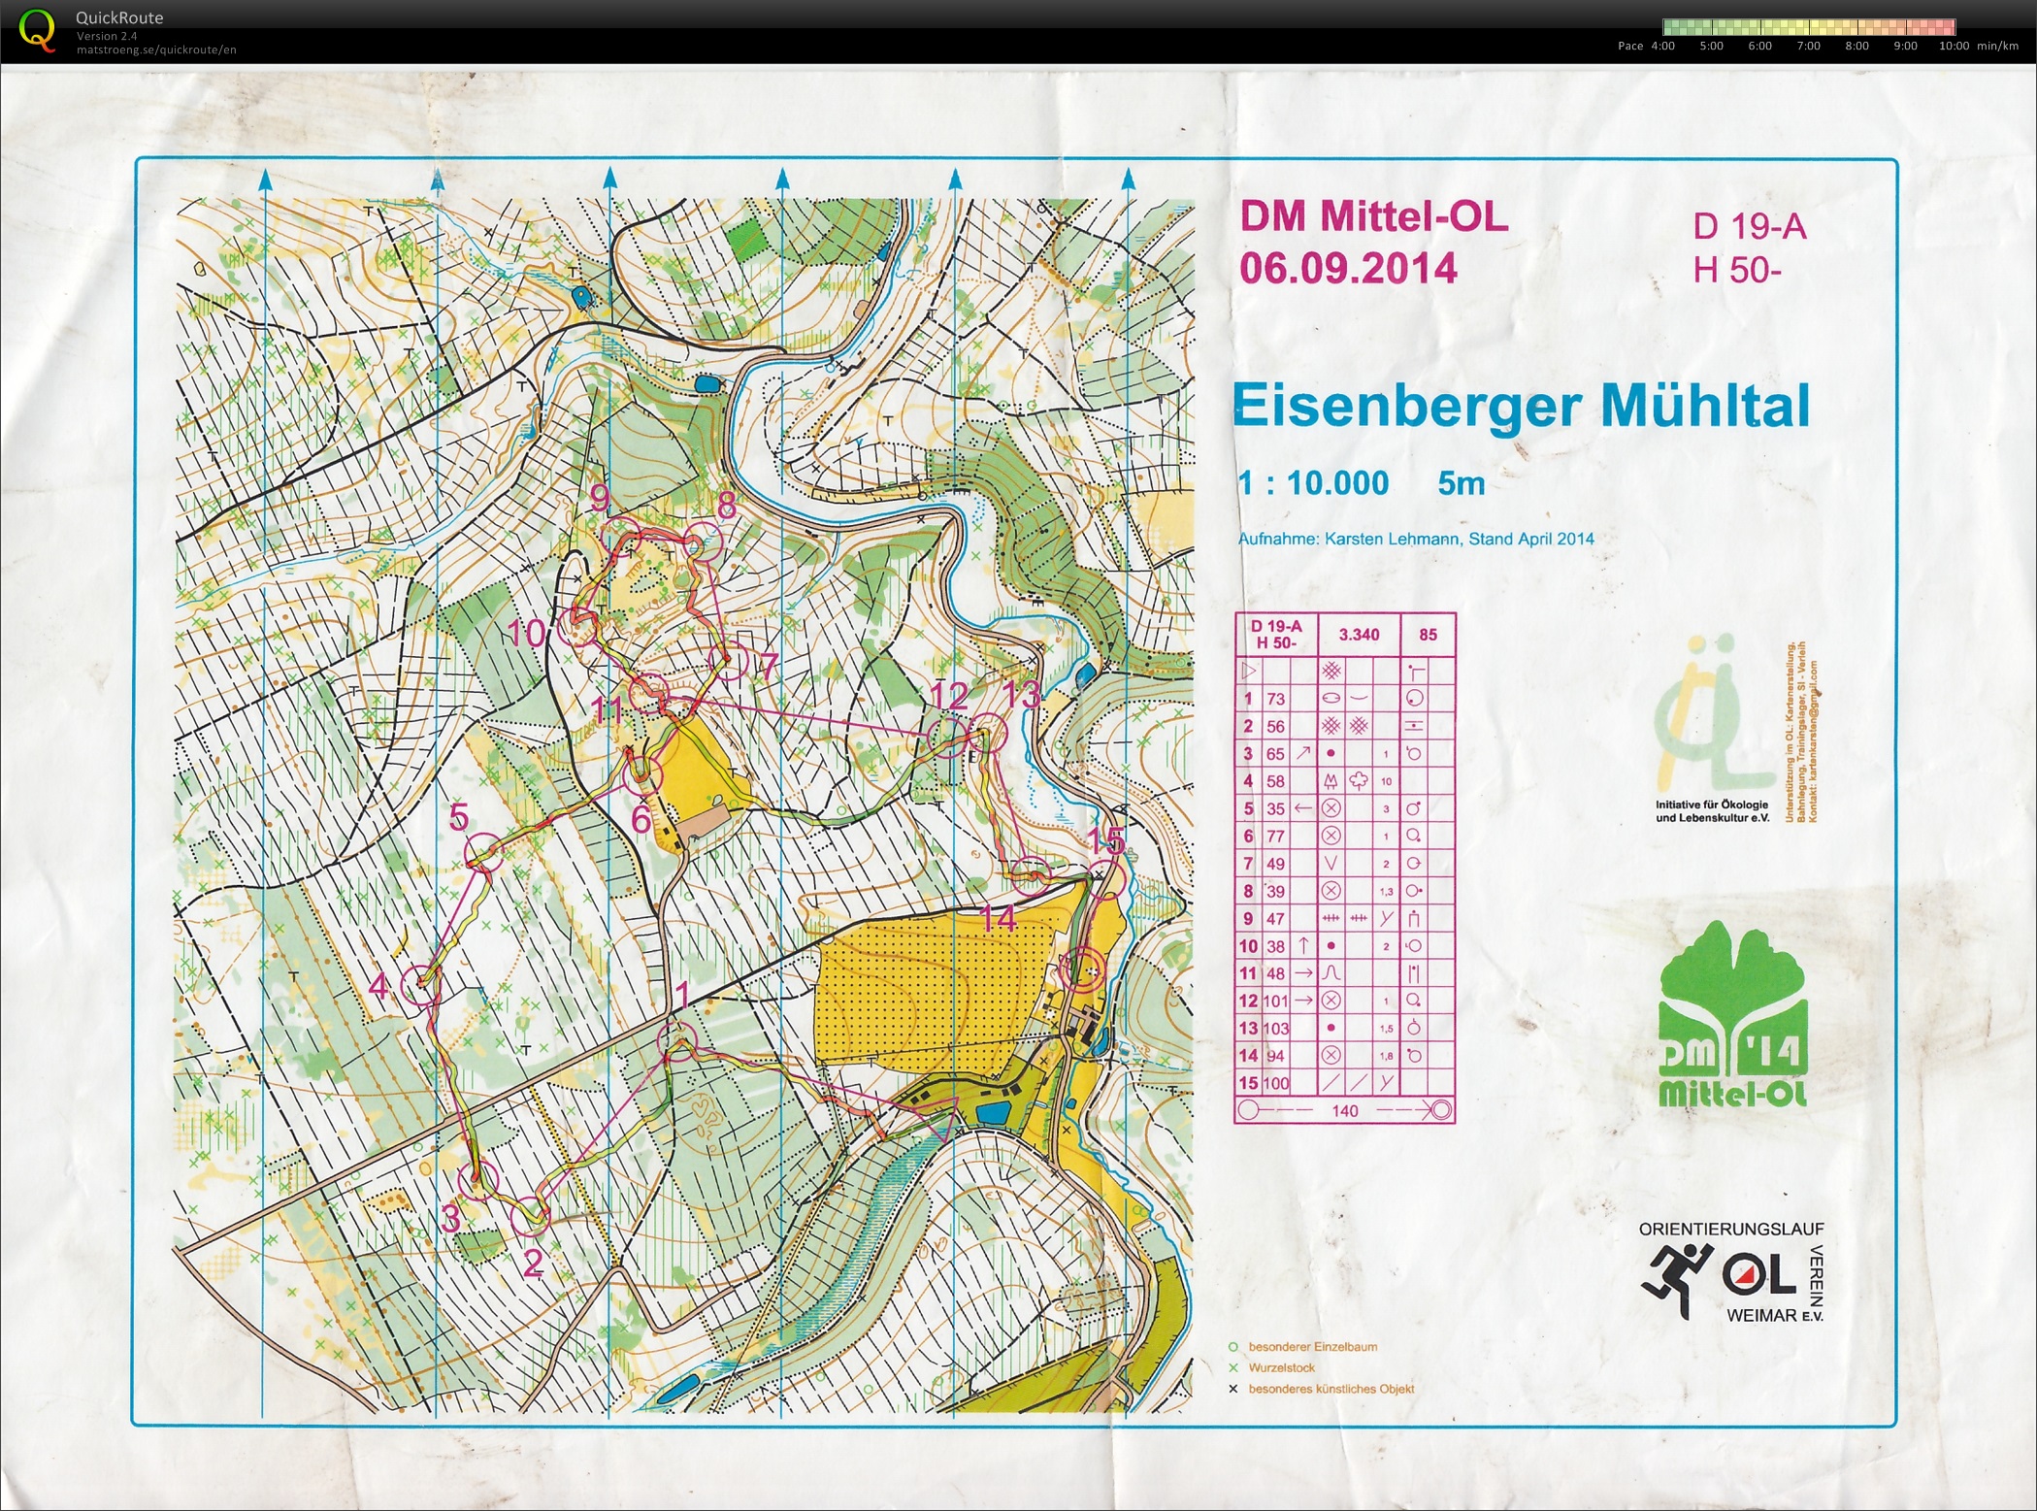Click the "D 19-A" class label near title
Image resolution: width=2037 pixels, height=1511 pixels.
click(x=1749, y=226)
